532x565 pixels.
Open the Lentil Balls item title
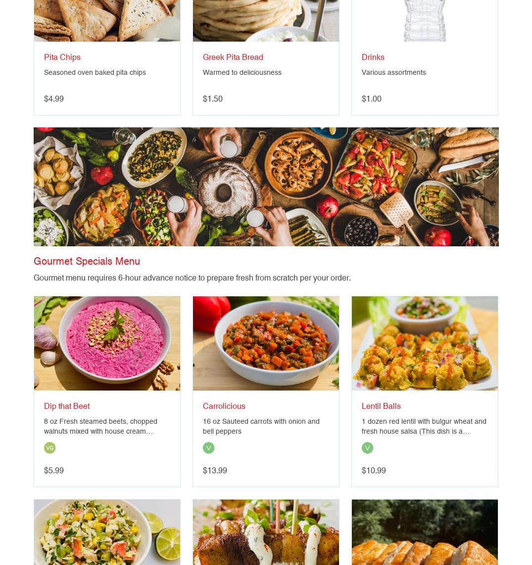(381, 406)
